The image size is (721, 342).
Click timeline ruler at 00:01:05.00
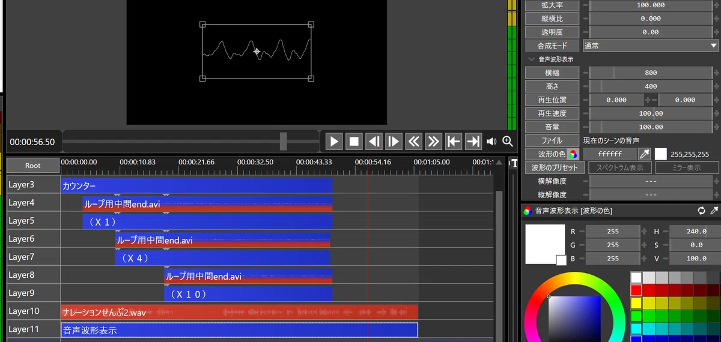[431, 162]
